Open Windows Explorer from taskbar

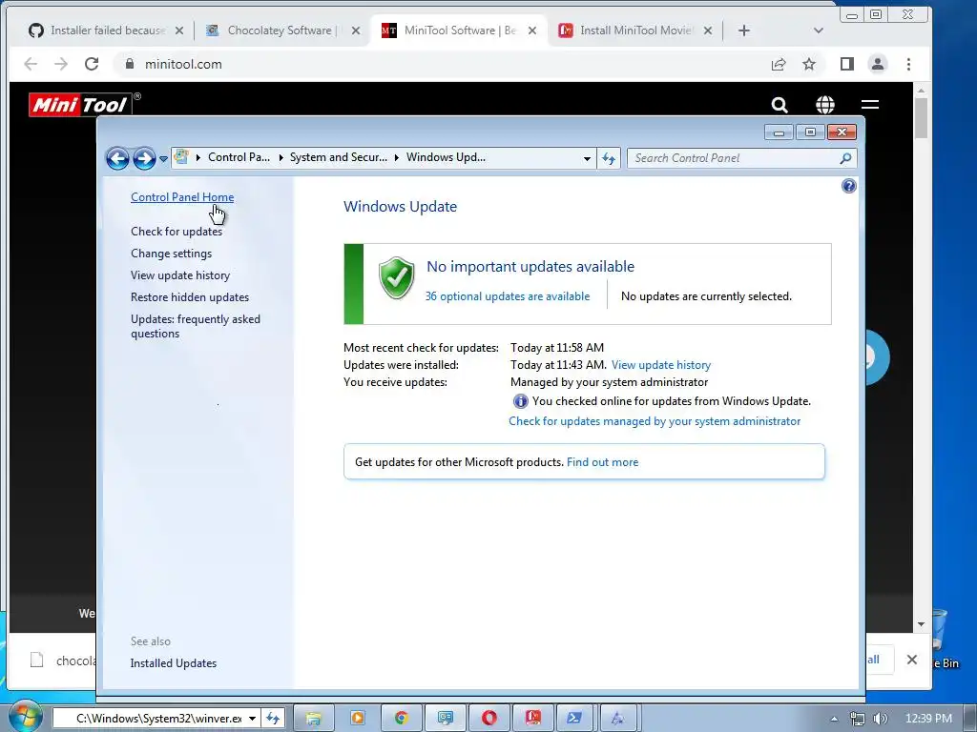tap(313, 719)
